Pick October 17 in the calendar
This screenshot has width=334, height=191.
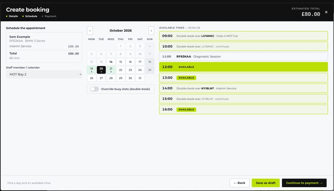tap(140, 62)
